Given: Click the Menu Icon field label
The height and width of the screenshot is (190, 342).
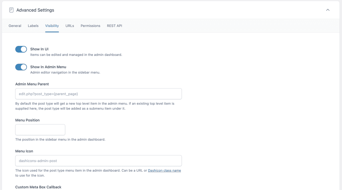Looking at the screenshot, I should [24, 151].
